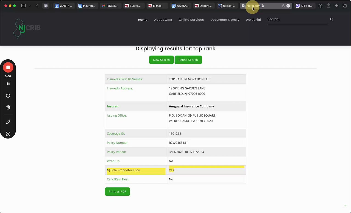Show the tab overview

[345, 6]
